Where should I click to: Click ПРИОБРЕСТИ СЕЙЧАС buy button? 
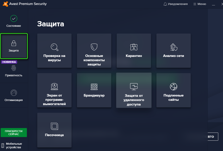[14, 133]
